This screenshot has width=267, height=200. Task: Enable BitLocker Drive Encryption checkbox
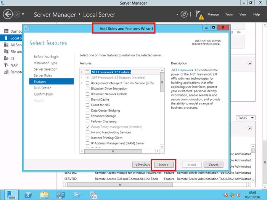coord(87,88)
